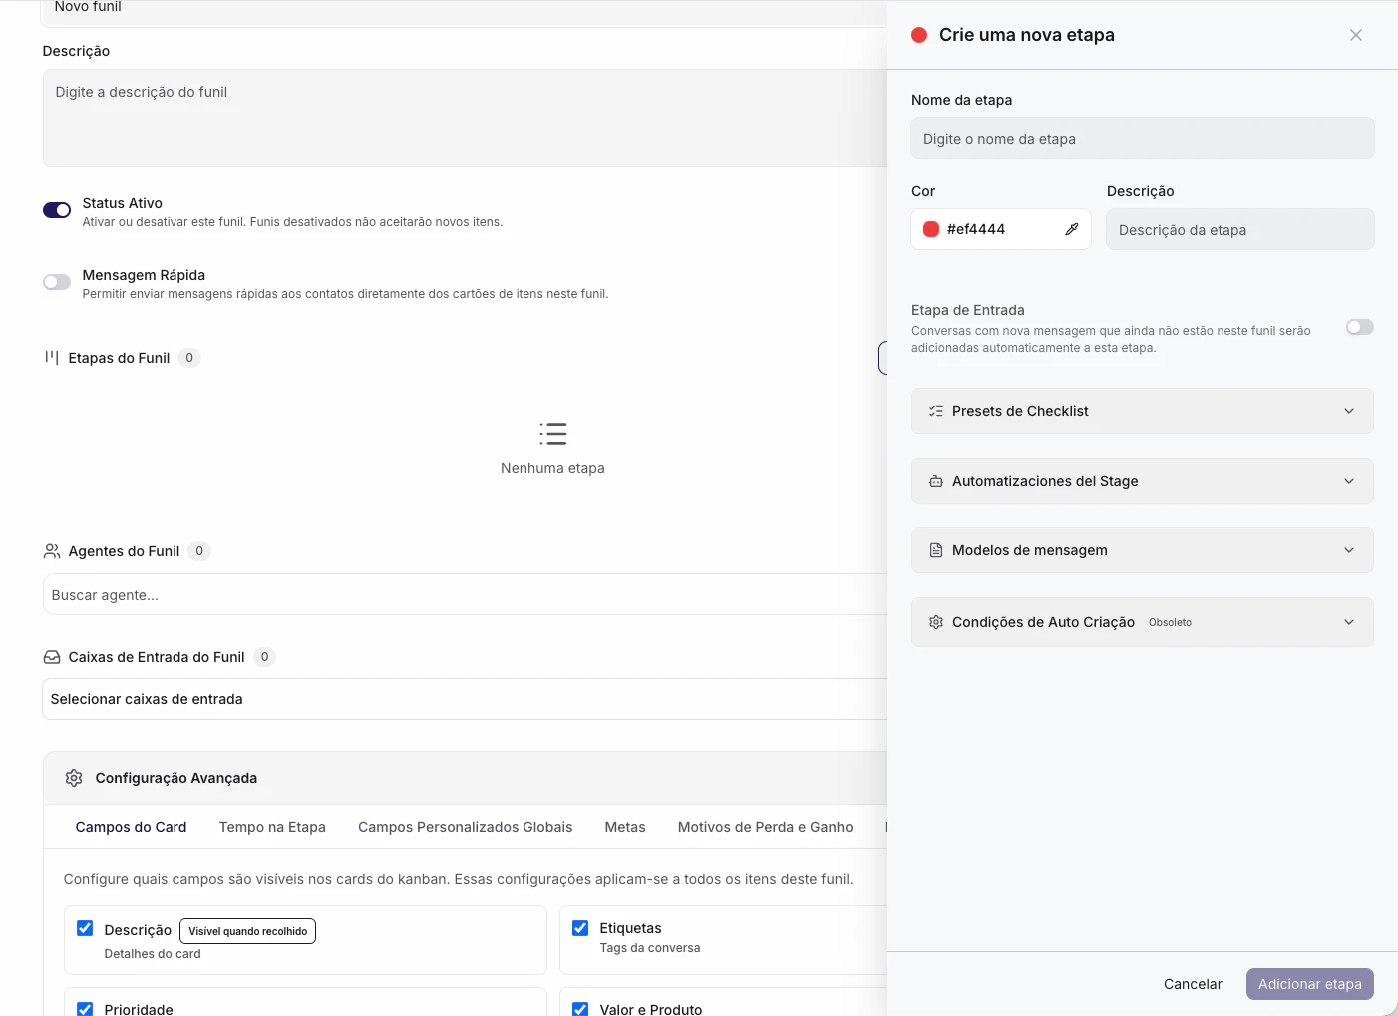The image size is (1398, 1016).
Task: Click the inbox icon beside Caixas de Entrada
Action: point(52,657)
